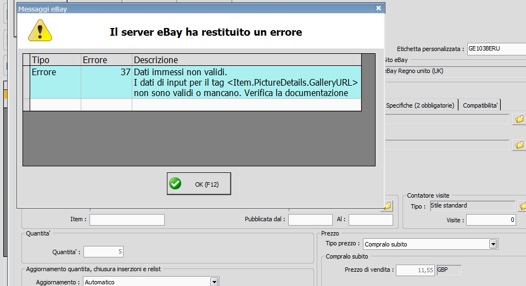Select the Errore type cell in the table
The width and height of the screenshot is (526, 286).
[x=55, y=82]
